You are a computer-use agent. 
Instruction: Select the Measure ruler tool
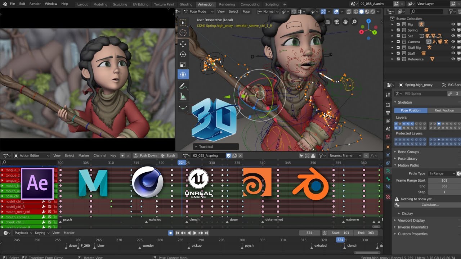point(183,96)
